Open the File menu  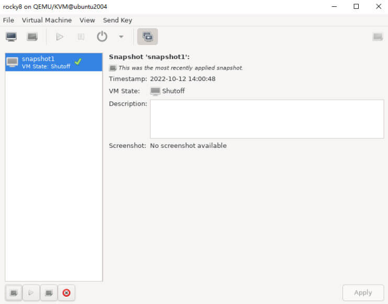tap(8, 20)
